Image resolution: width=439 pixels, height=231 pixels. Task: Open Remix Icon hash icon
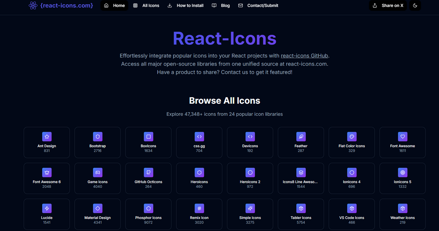point(199,208)
